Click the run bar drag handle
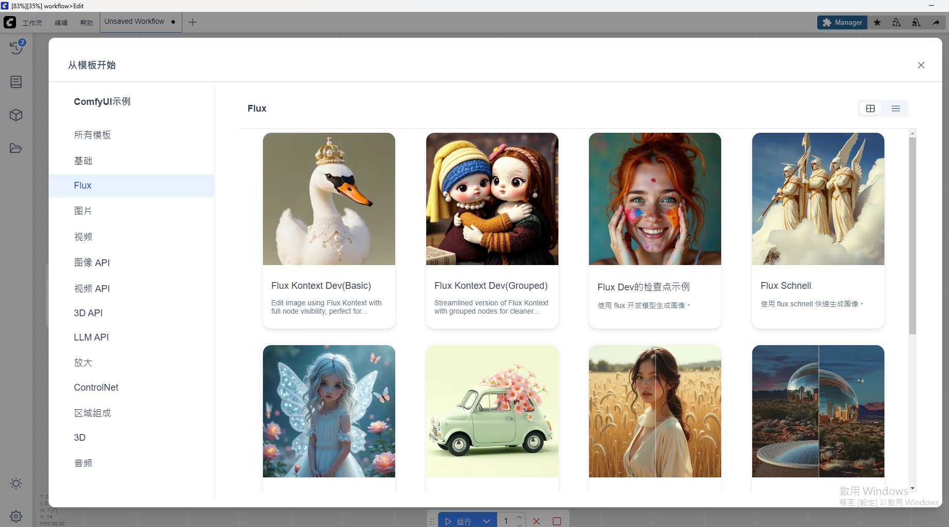 click(x=432, y=521)
